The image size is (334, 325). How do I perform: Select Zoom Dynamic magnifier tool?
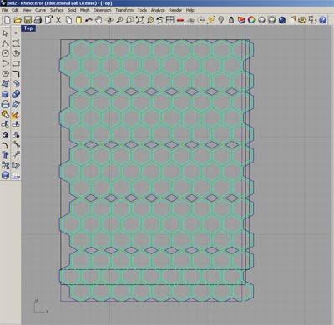pos(119,20)
